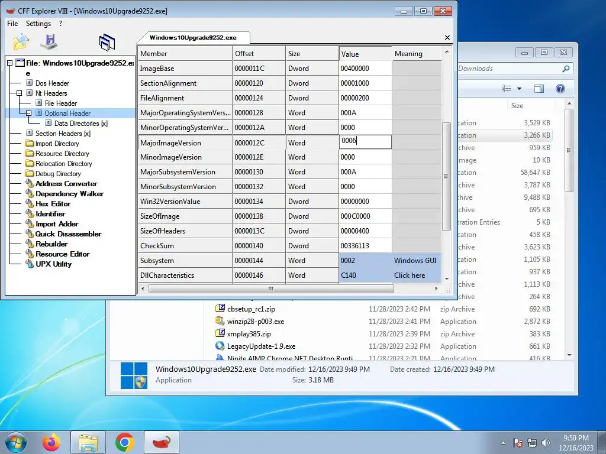
Task: Open the File Header tree node
Action: click(x=61, y=103)
